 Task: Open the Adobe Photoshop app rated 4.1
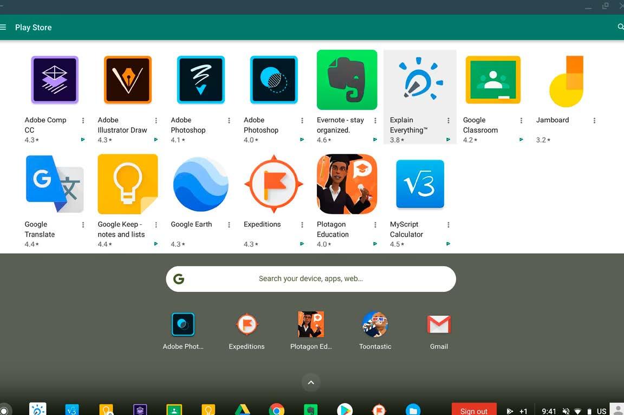point(201,80)
